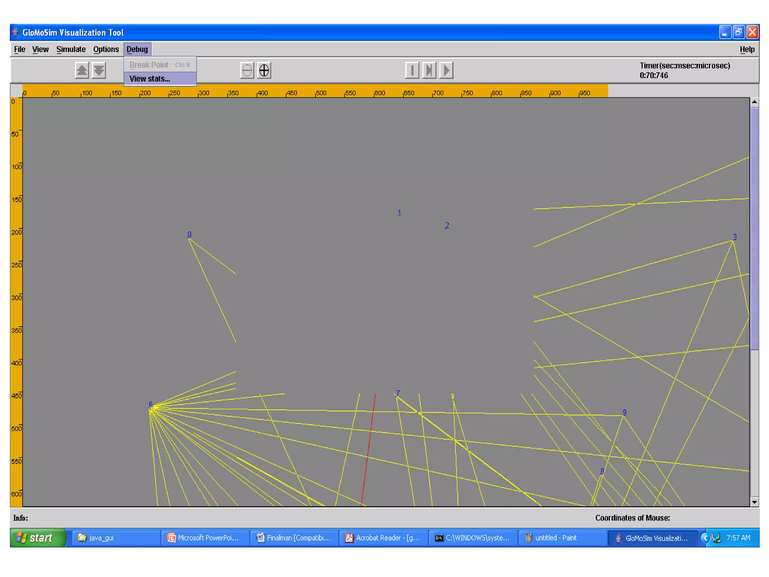The image size is (769, 577).
Task: Expand the File menu
Action: click(20, 49)
